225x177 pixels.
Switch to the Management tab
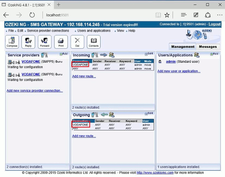[x=183, y=47]
